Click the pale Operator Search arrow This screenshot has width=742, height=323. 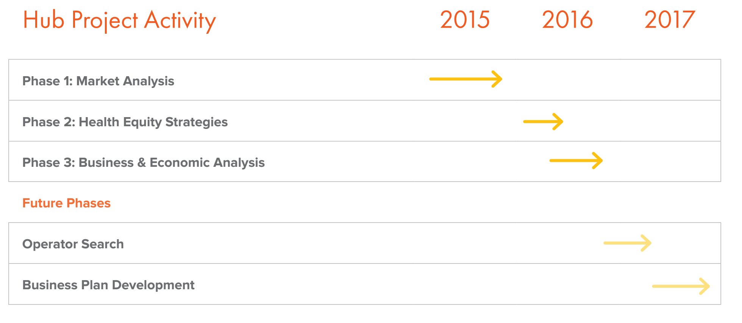627,243
